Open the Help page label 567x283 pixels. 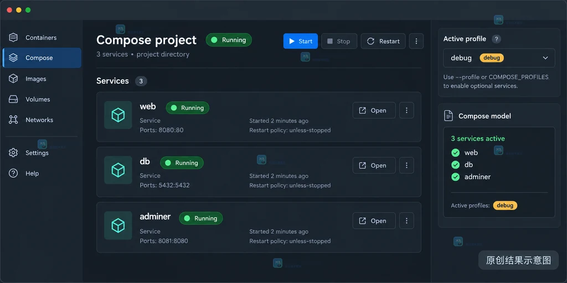[32, 173]
